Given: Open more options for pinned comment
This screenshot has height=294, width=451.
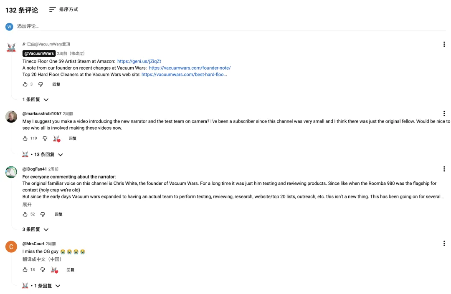Looking at the screenshot, I should (444, 44).
